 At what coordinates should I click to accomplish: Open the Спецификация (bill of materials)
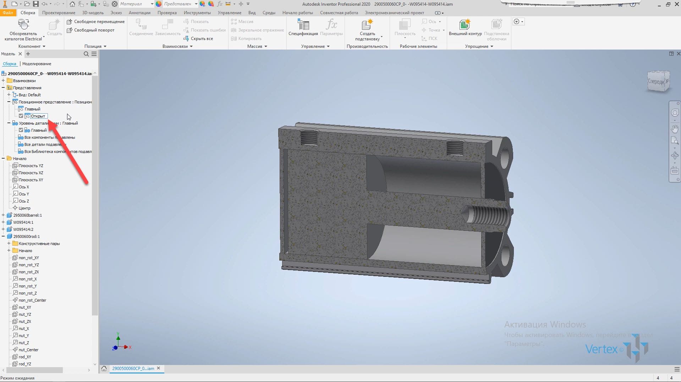click(303, 28)
